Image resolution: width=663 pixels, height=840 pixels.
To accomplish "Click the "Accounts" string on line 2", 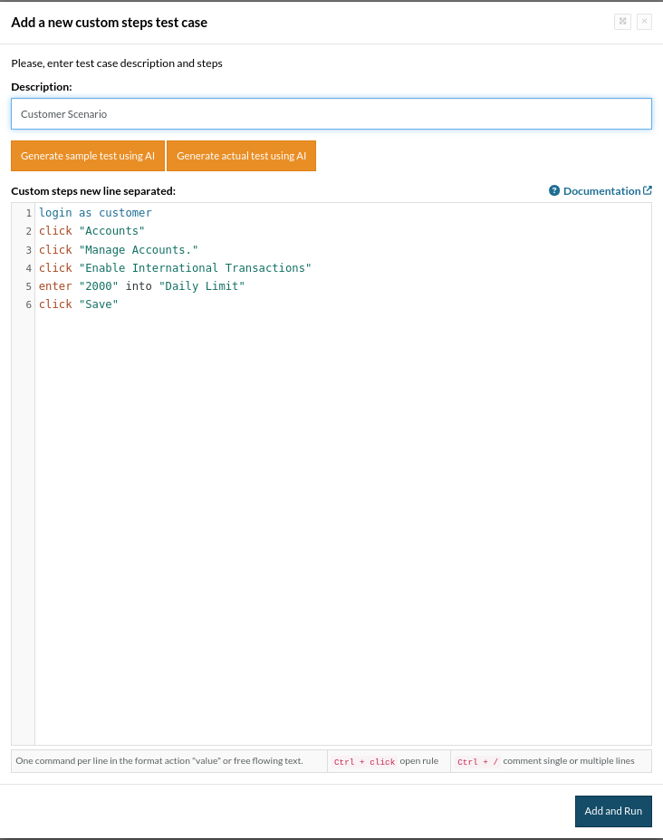I will 111,231.
